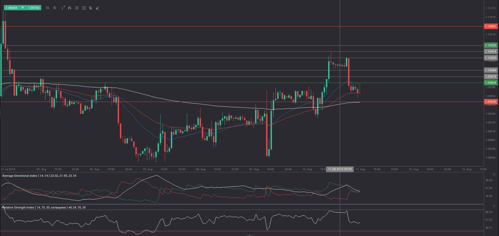Close the Relative Strength Index panel
The height and width of the screenshot is (236, 499).
[x=494, y=206]
